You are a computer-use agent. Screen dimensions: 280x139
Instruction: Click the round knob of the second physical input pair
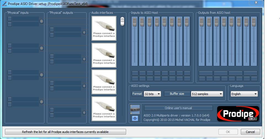[41, 48]
